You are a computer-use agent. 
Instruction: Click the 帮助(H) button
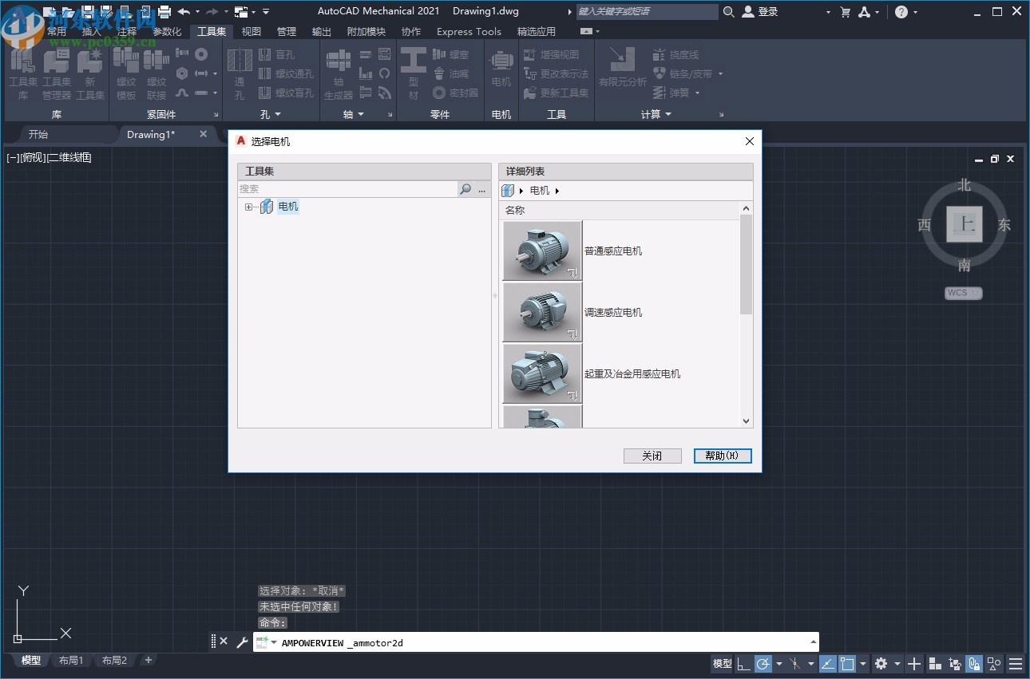[x=722, y=455]
